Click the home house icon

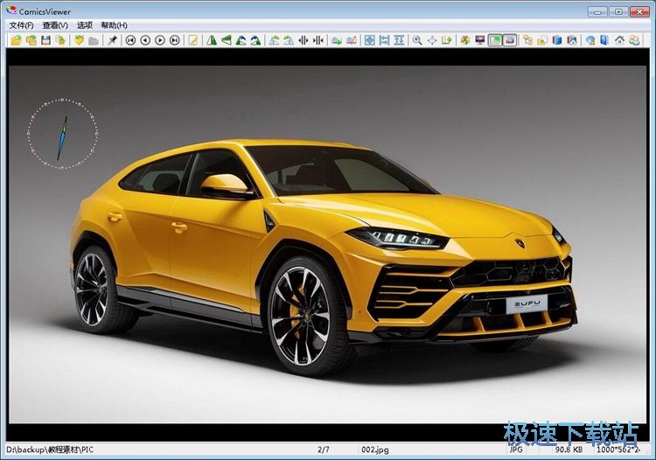(619, 40)
